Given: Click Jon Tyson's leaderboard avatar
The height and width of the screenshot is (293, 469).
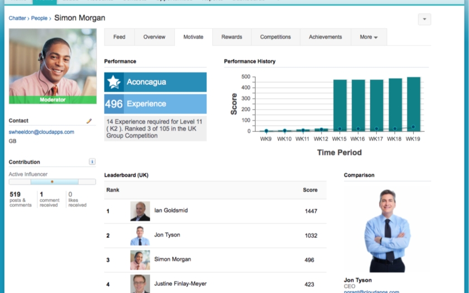Looking at the screenshot, I should pyautogui.click(x=140, y=236).
